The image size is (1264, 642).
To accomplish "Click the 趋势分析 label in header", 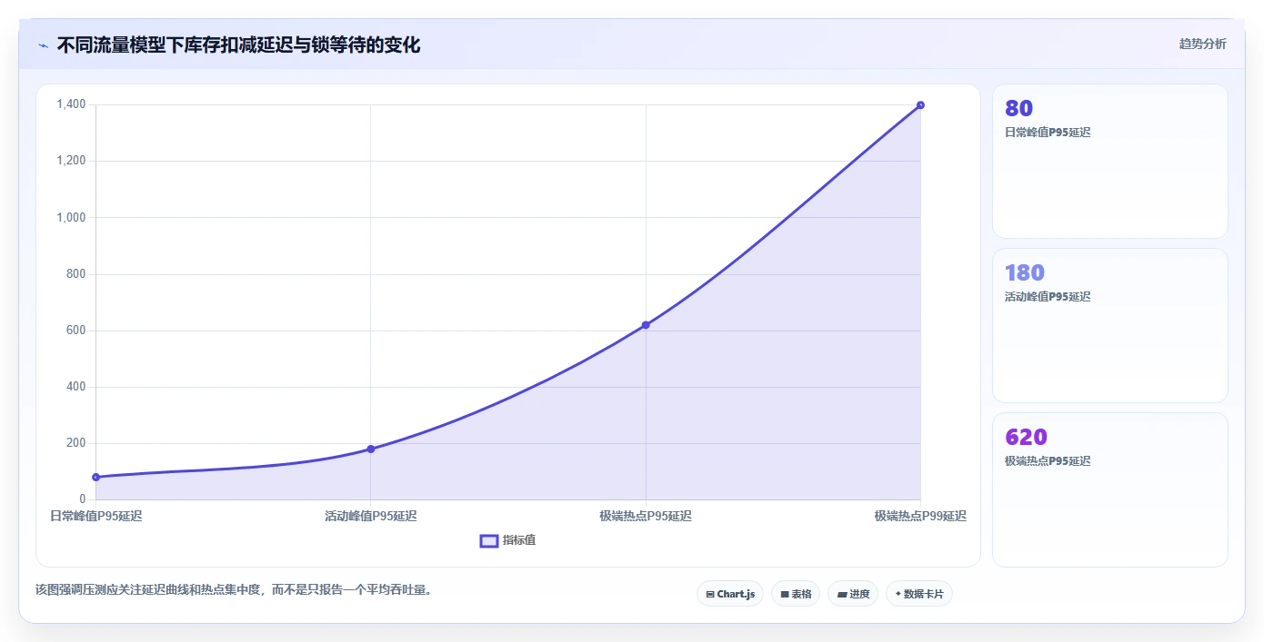I will [x=1202, y=44].
